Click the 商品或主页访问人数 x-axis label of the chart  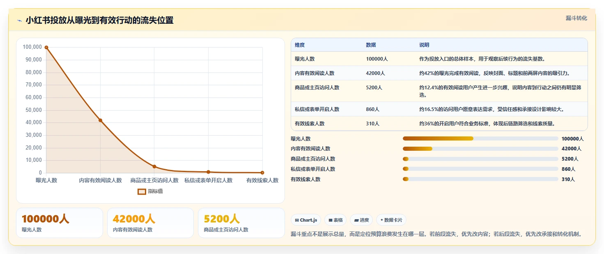(154, 180)
